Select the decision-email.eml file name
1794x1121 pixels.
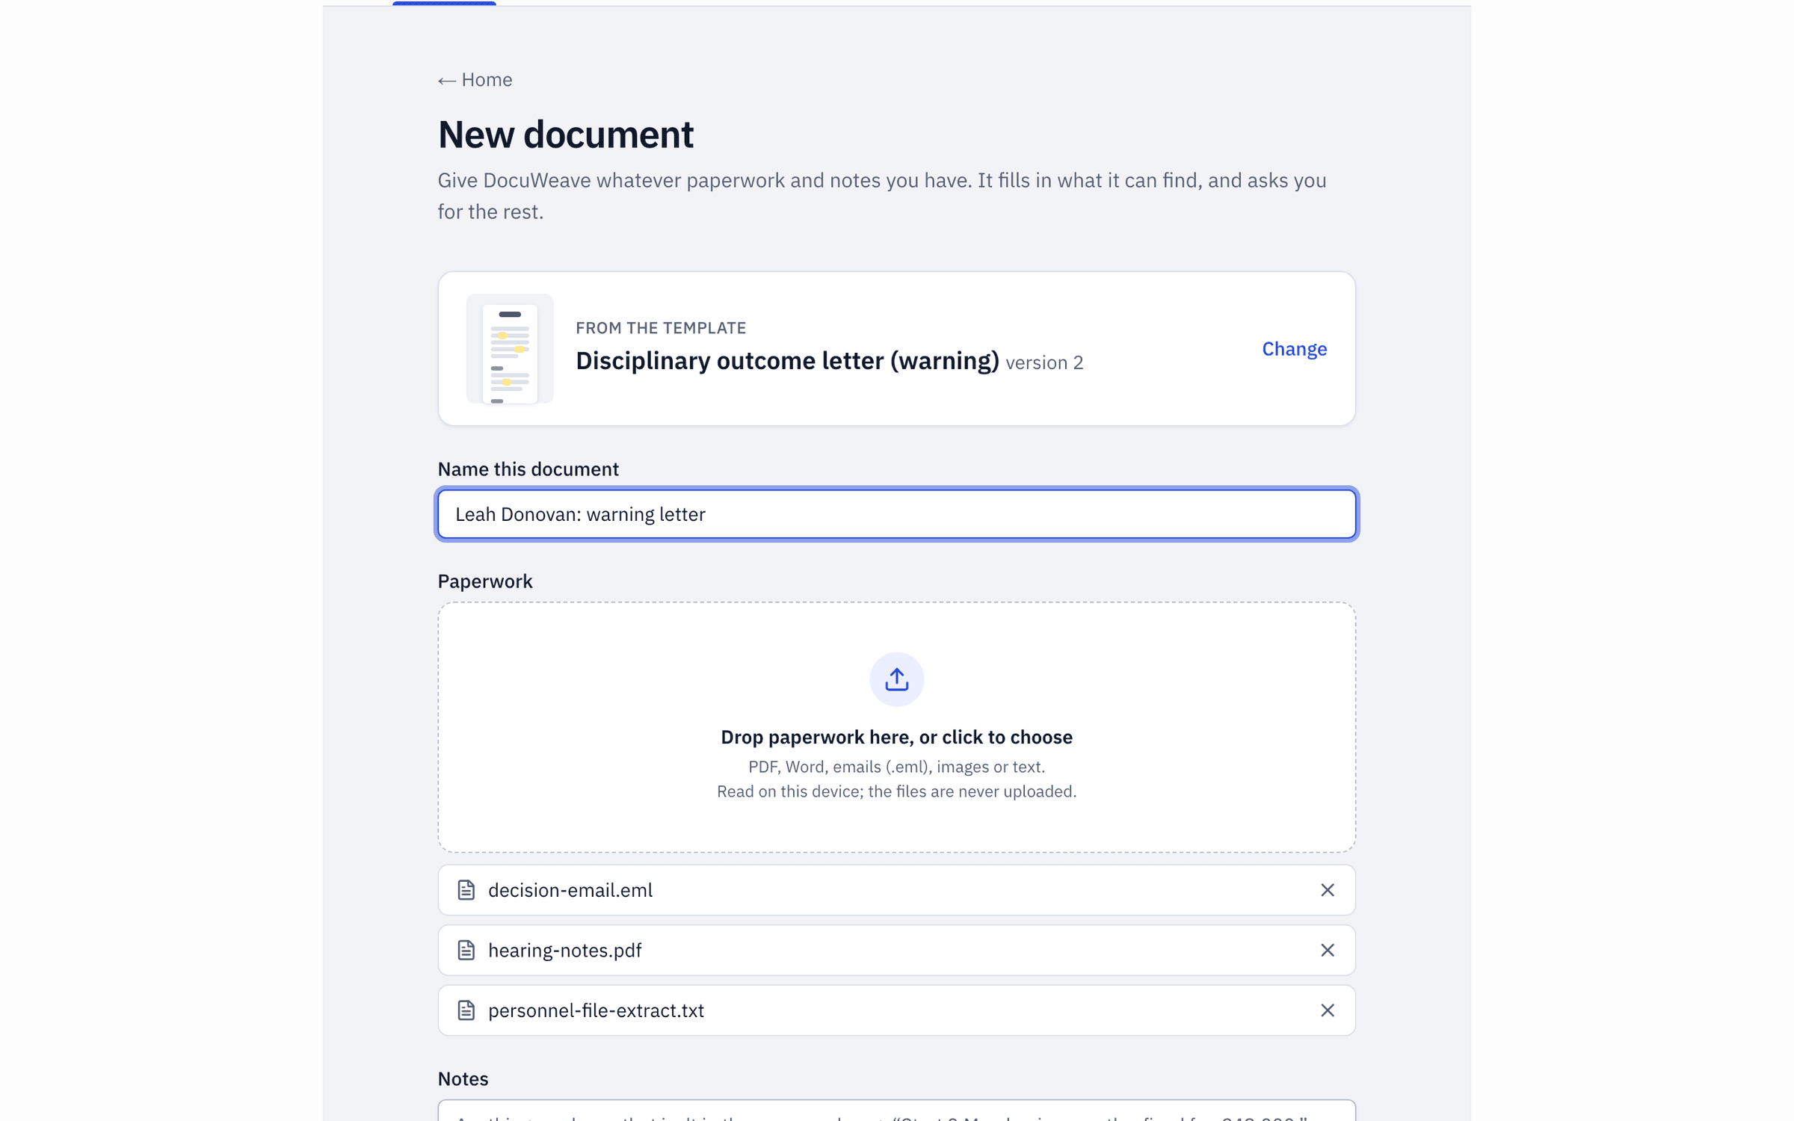570,890
